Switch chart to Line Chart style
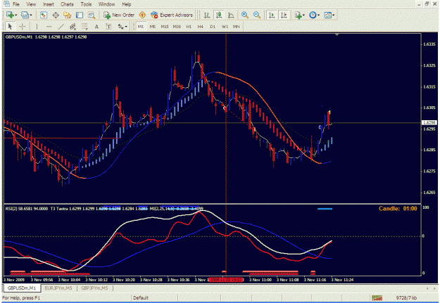 [231, 15]
